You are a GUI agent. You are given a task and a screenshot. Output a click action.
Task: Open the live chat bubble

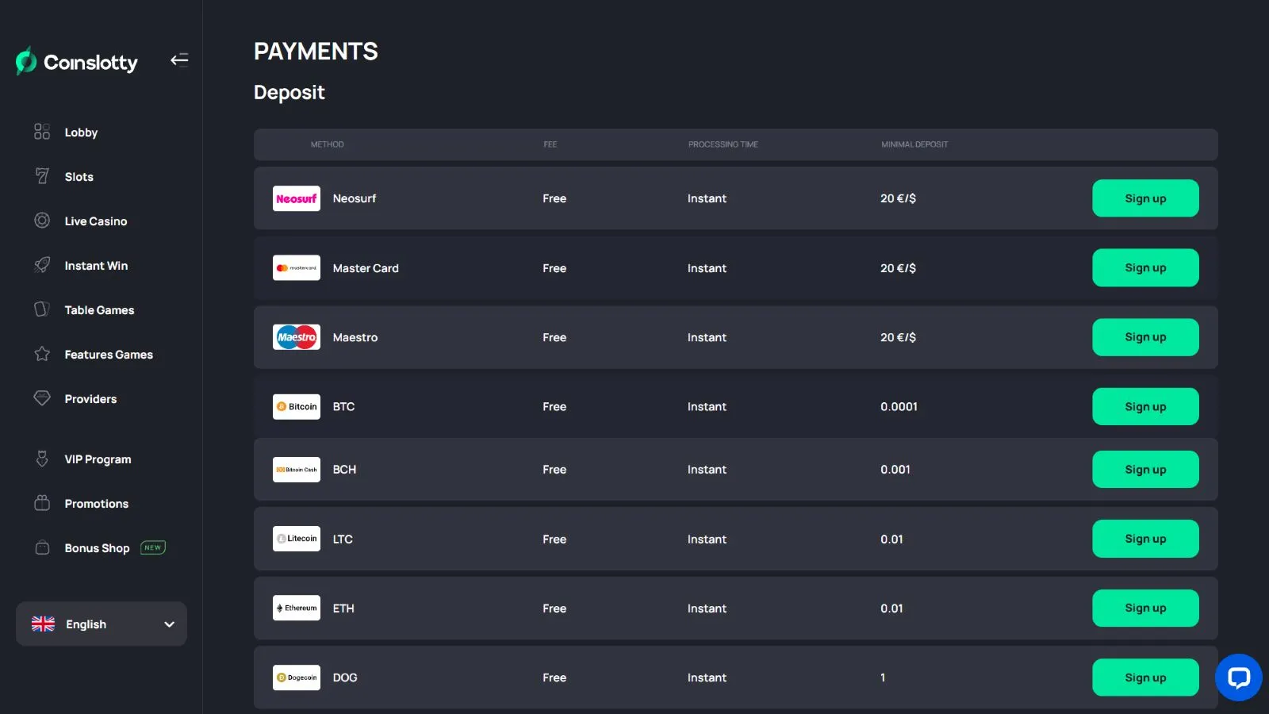[1238, 677]
